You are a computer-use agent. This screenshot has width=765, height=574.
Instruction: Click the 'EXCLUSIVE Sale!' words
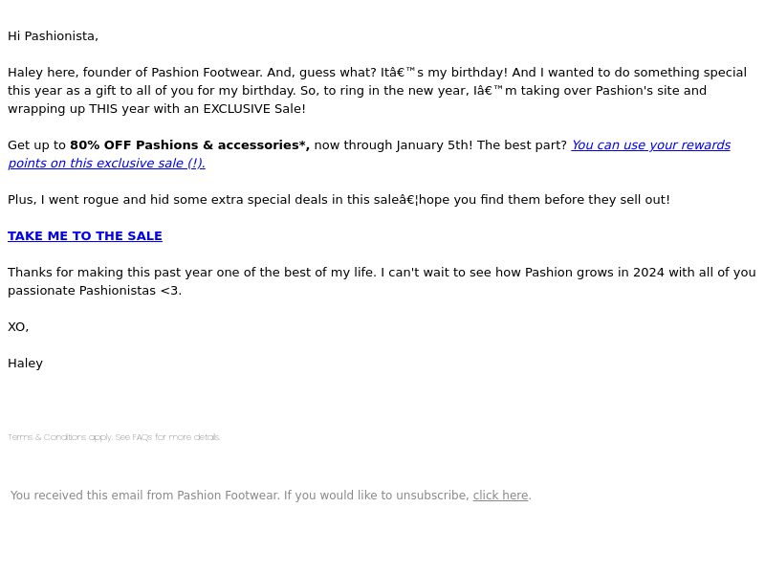click(254, 109)
